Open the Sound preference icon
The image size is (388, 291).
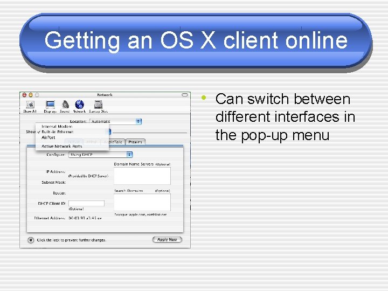coord(65,107)
